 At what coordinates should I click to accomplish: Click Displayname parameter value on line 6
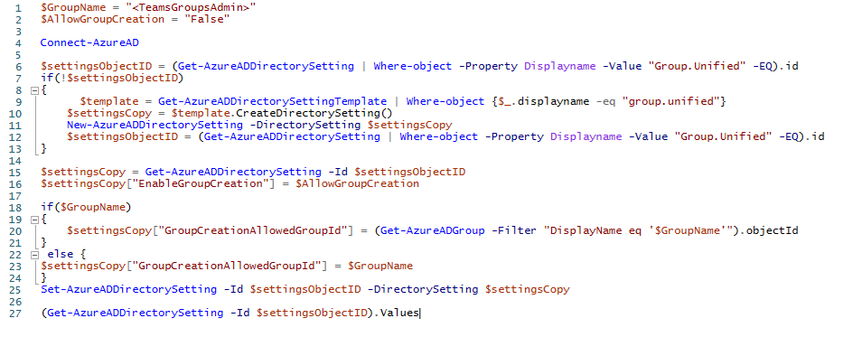[x=560, y=67]
